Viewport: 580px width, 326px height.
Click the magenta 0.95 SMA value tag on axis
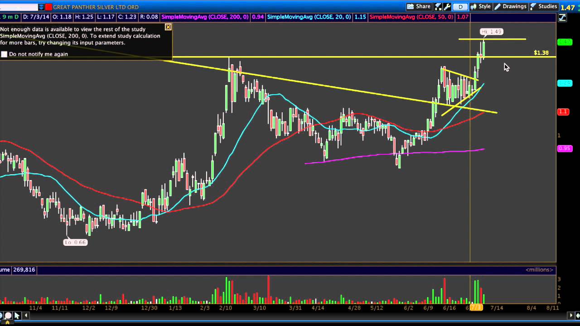[x=565, y=148]
